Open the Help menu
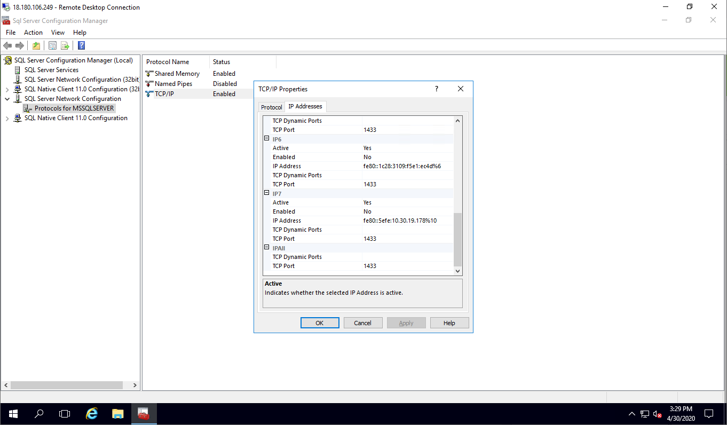This screenshot has height=425, width=727. (x=80, y=33)
